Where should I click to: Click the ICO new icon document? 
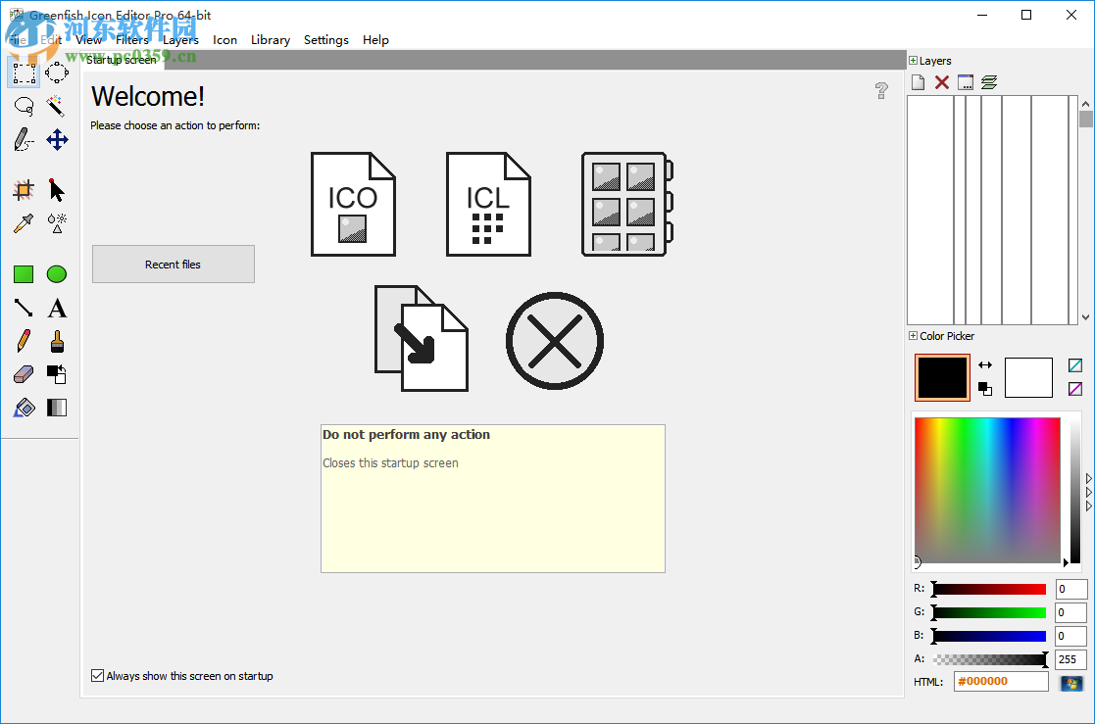pyautogui.click(x=353, y=203)
